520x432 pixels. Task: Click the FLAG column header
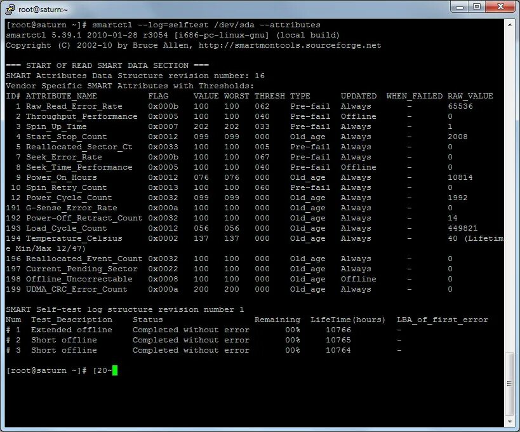158,96
